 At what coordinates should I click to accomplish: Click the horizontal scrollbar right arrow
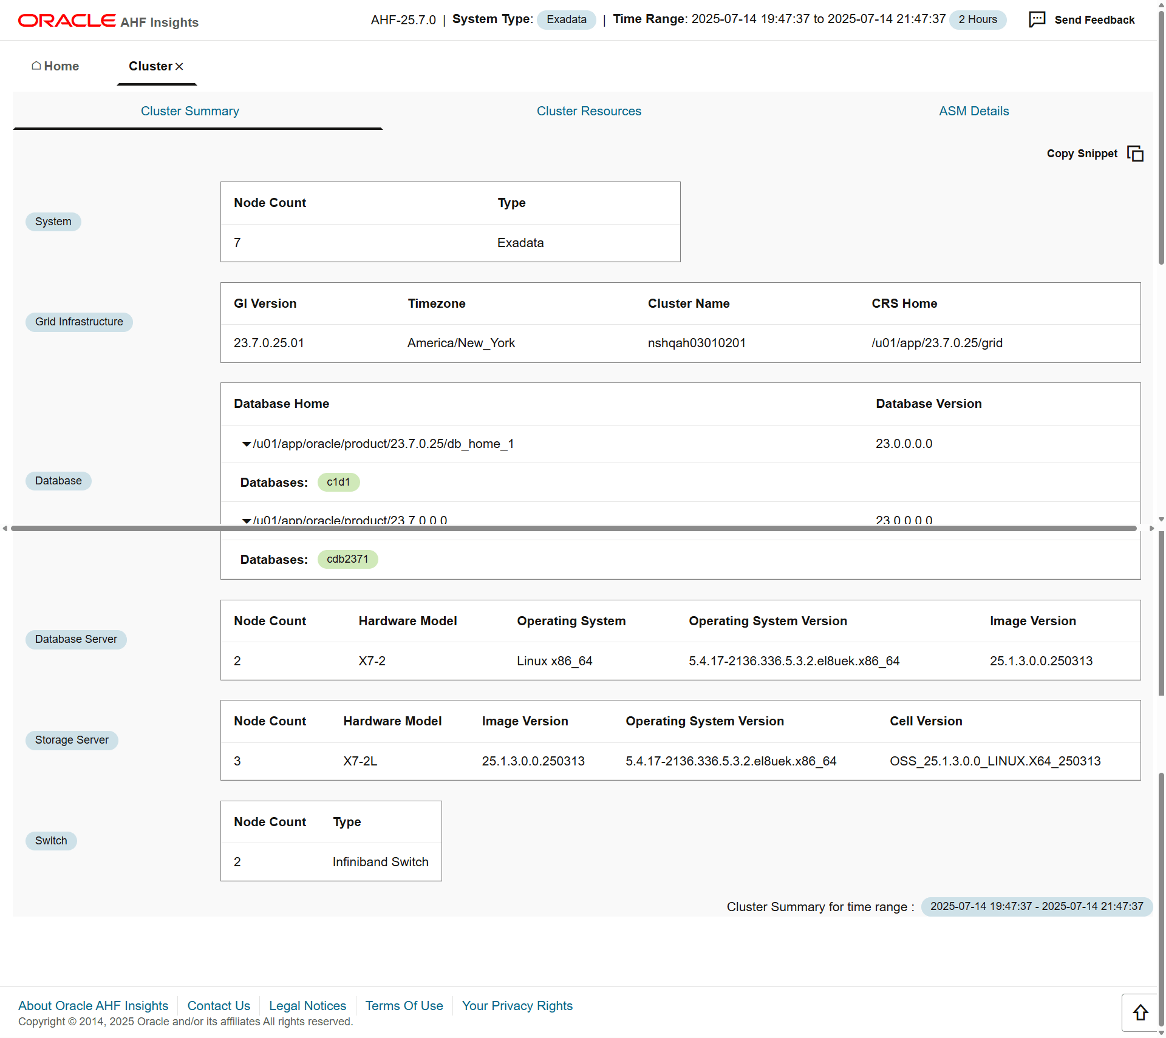tap(1151, 529)
